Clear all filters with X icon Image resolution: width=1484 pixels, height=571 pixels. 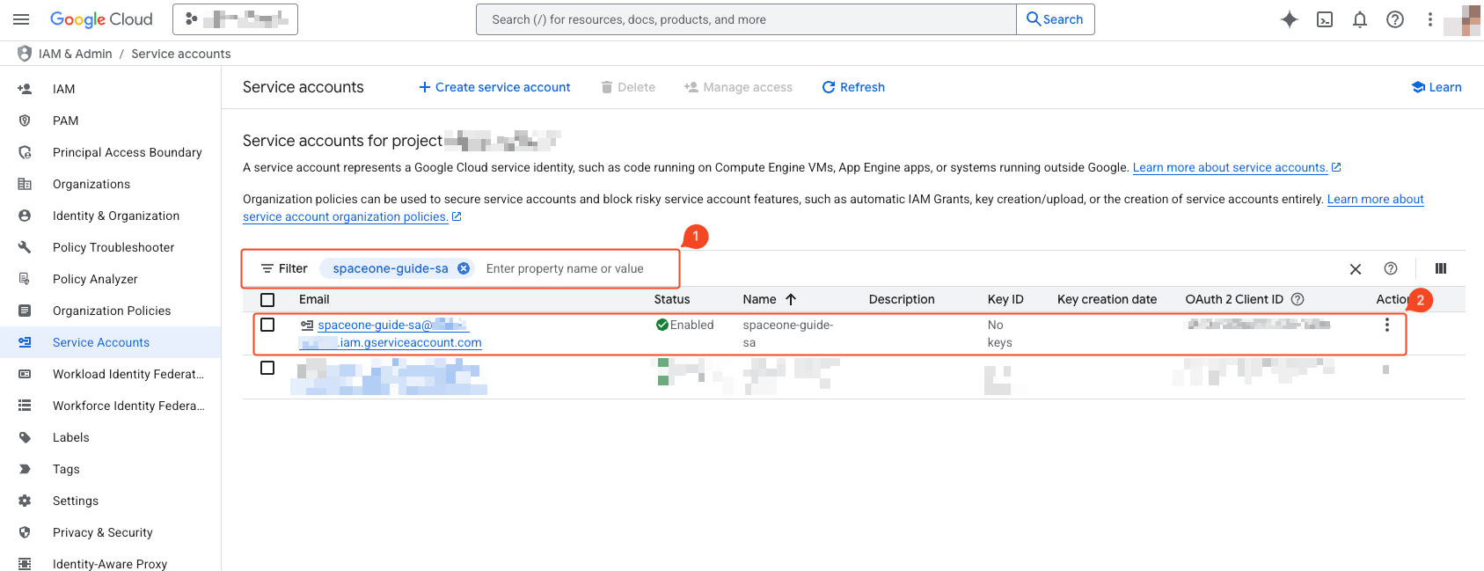click(1356, 269)
